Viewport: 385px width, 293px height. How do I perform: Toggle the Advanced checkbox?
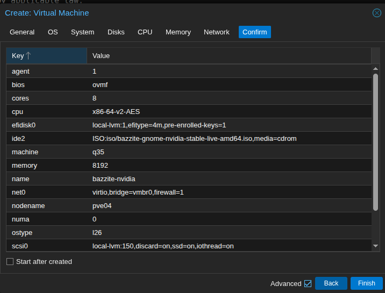coord(308,283)
